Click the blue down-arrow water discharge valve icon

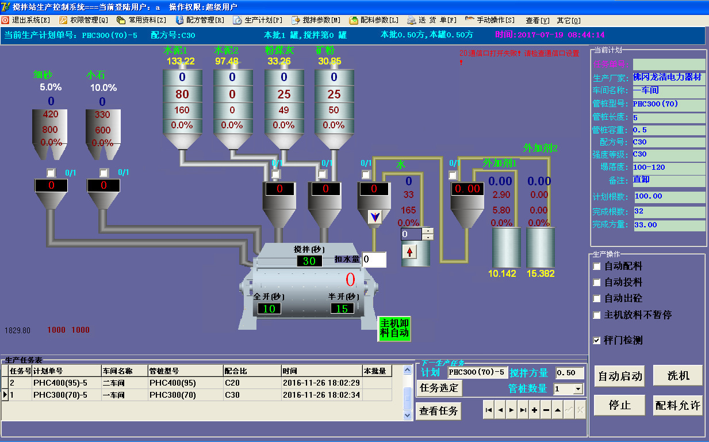[x=375, y=217]
